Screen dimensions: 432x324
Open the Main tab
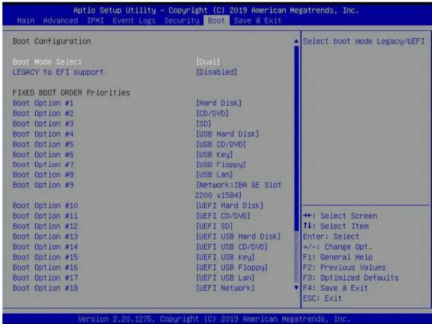(x=26, y=20)
